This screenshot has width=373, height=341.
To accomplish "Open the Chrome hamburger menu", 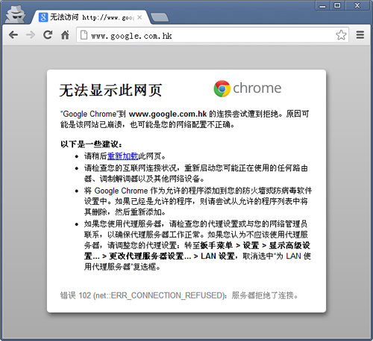I will point(360,35).
